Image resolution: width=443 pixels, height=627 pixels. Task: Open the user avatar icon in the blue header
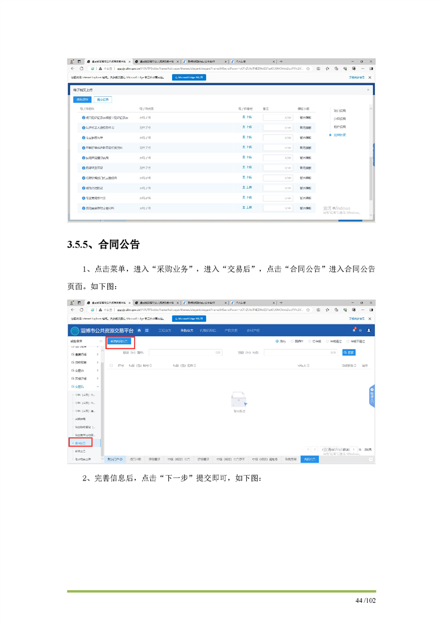[x=369, y=330]
